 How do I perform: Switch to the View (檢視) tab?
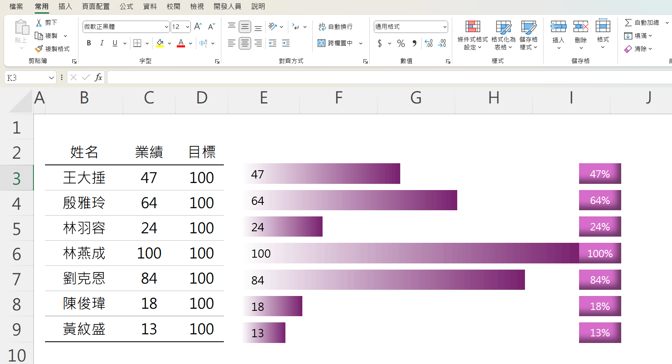(197, 7)
